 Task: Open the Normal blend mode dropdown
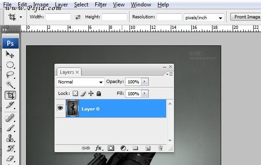(x=81, y=82)
